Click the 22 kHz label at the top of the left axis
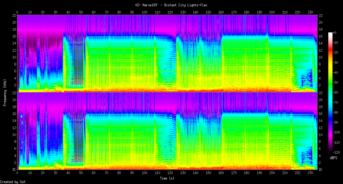This screenshot has width=343, height=184. tap(14, 15)
